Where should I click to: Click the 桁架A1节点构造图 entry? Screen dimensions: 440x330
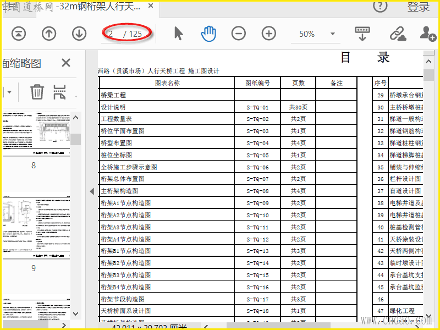point(126,203)
